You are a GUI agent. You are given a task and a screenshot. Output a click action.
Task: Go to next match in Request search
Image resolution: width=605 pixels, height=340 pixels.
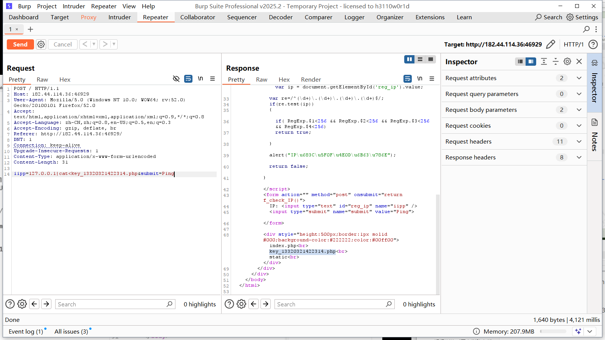[47, 304]
